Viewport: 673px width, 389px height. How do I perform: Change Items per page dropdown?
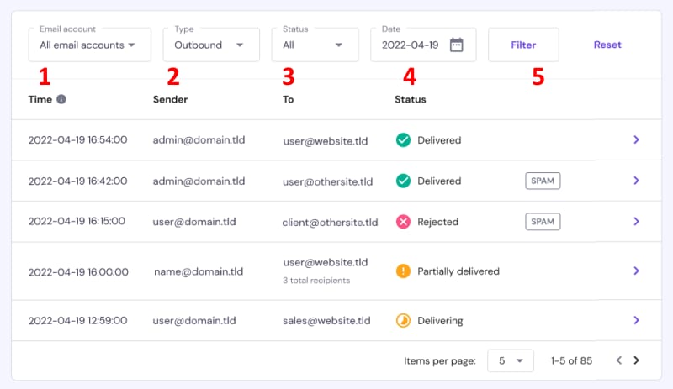[511, 360]
